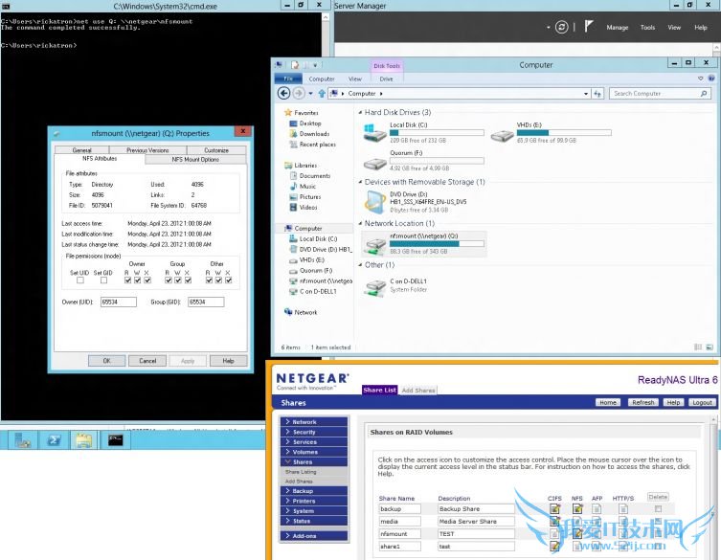721x560 pixels.
Task: Switch to cmd.exe from the taskbar
Action: [116, 440]
